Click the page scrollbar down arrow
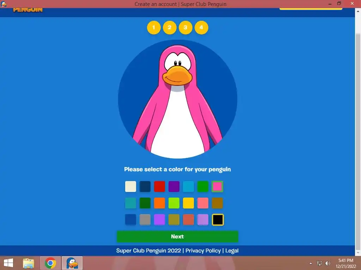Image resolution: width=361 pixels, height=270 pixels. (x=358, y=253)
